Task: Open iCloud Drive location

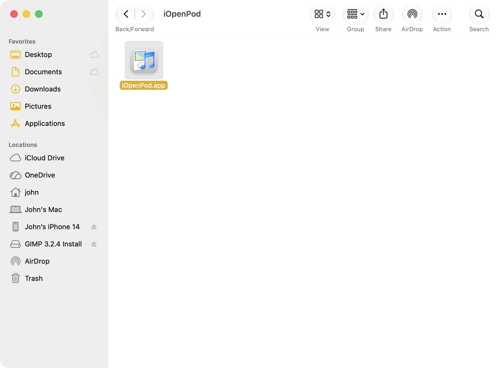Action: tap(54, 158)
